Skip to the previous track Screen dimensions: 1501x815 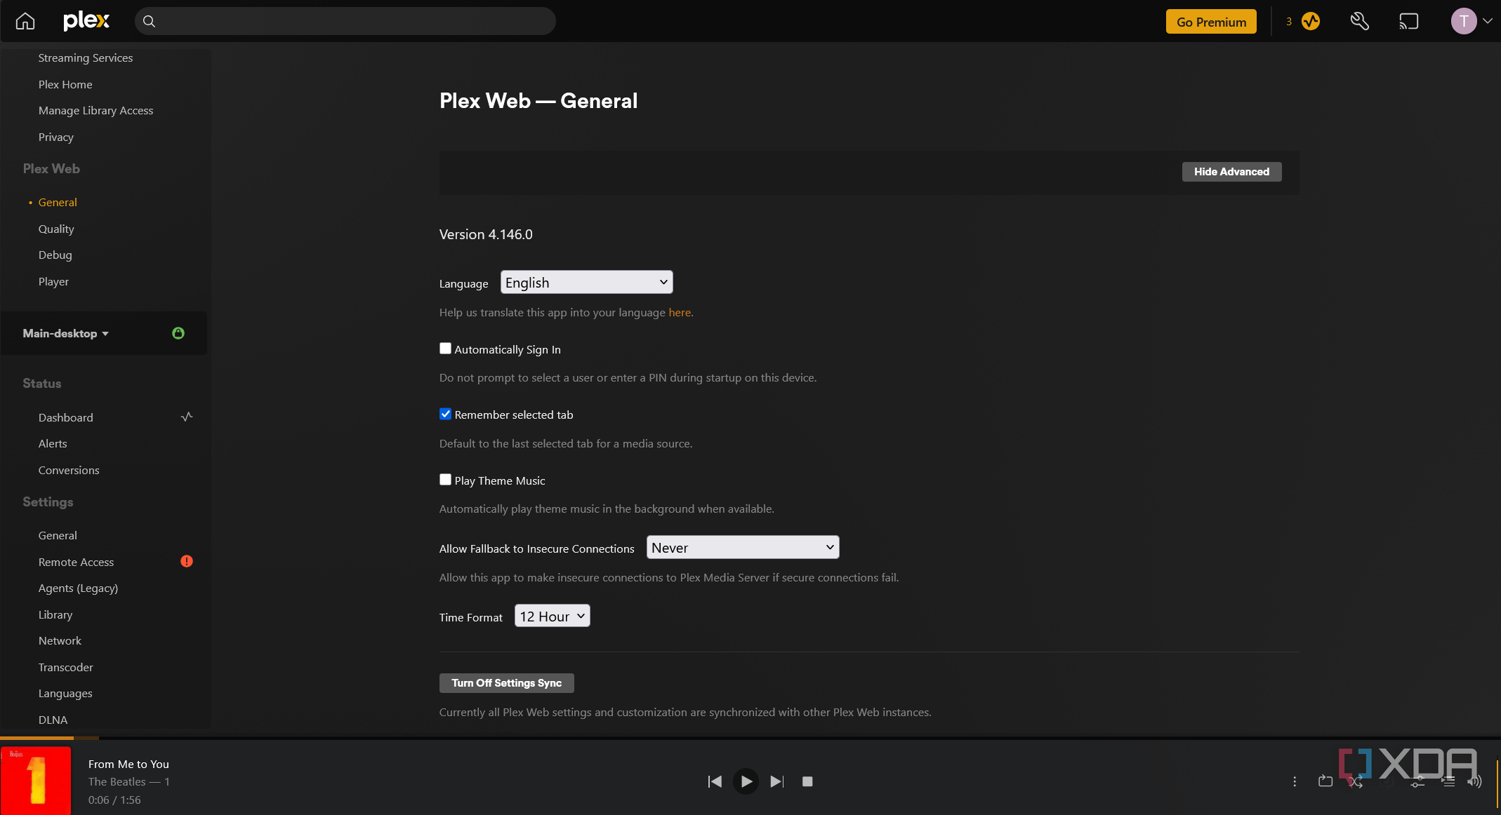click(x=715, y=781)
